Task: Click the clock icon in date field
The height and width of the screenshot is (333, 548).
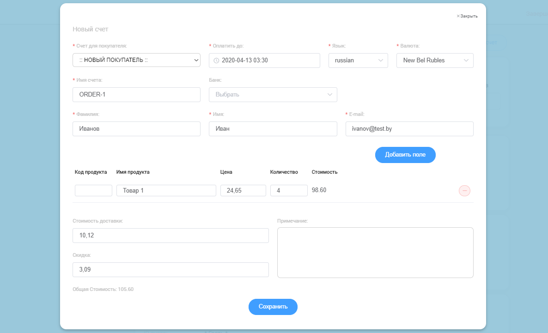Action: pyautogui.click(x=216, y=61)
